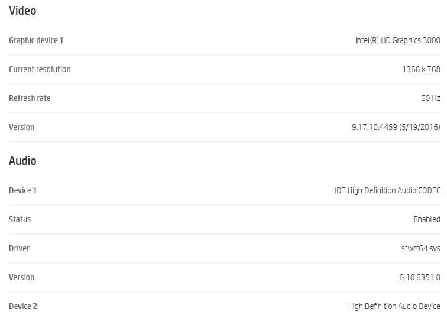Viewport: 447px width, 315px height.
Task: Click the 1366 x 768 resolution value
Action: [421, 69]
